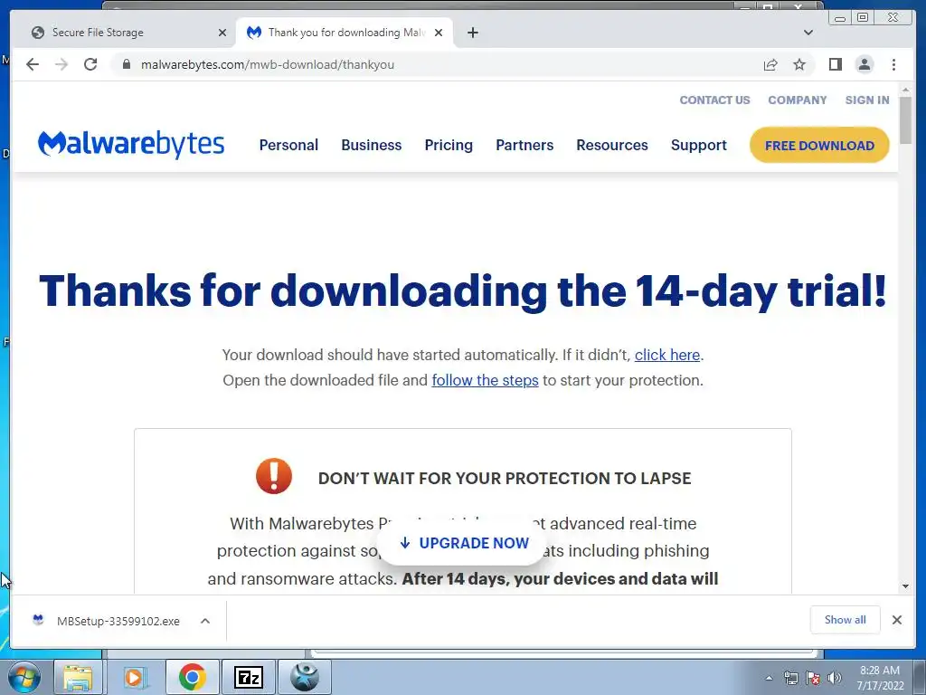Click the Malwarebytes logo
Screen dimensions: 926x695
coord(131,144)
